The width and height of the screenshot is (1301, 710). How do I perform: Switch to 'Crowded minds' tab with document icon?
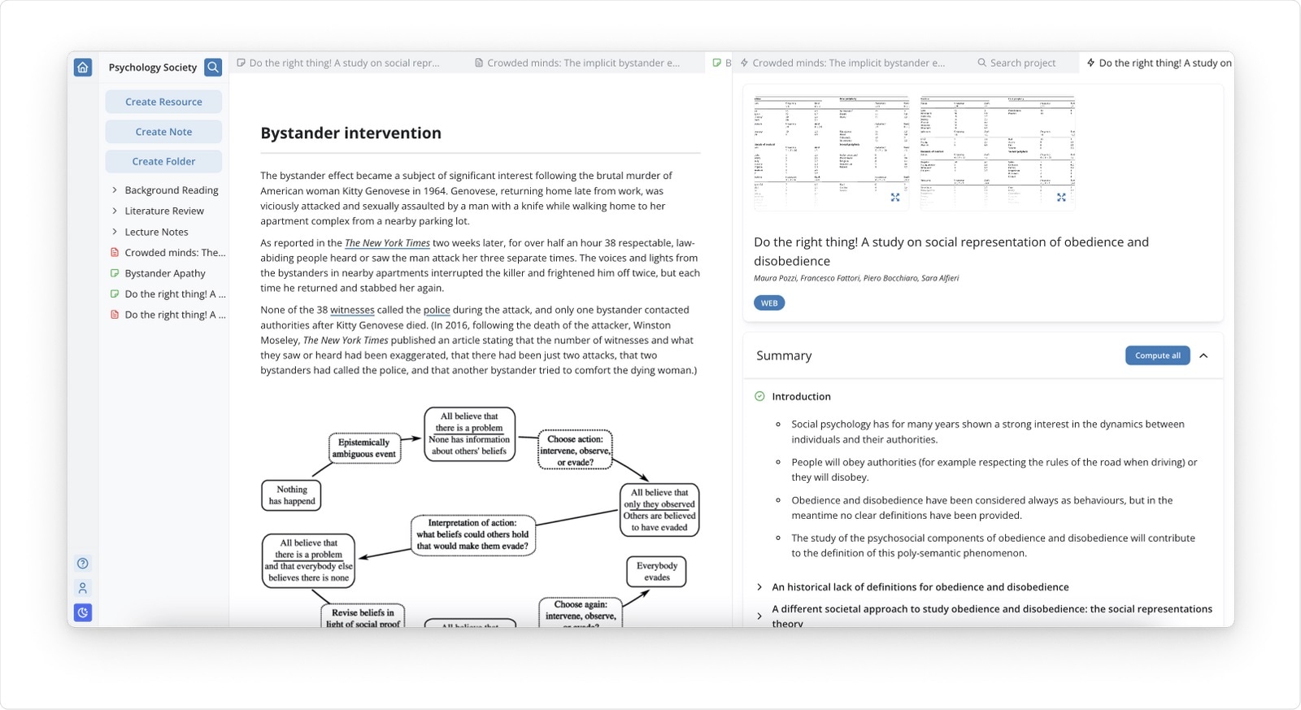577,63
